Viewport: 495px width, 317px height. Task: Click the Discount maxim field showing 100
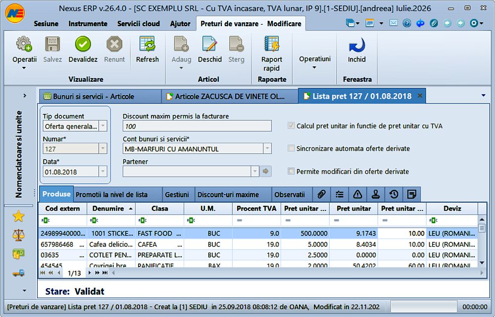tap(197, 126)
